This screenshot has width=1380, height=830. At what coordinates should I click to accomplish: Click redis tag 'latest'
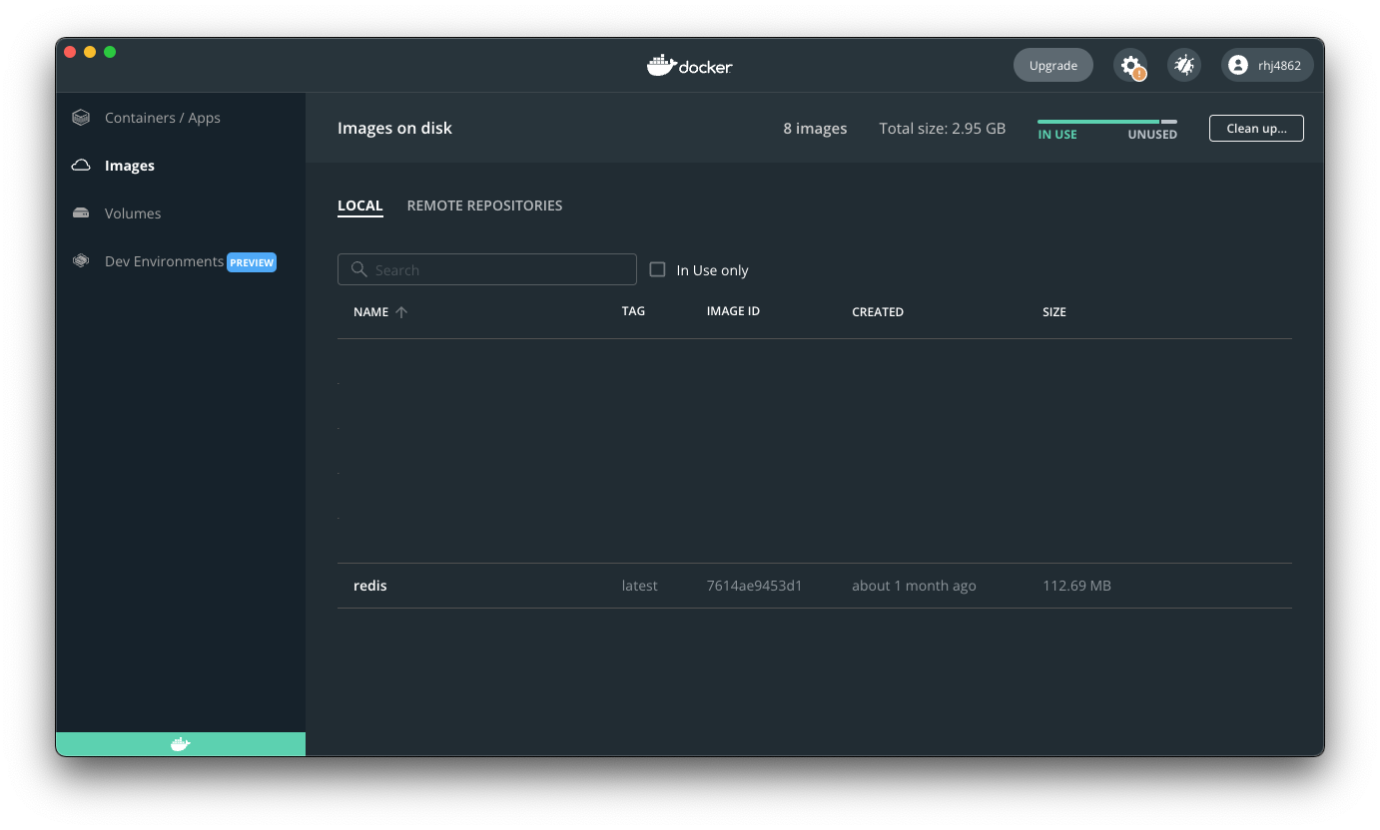pyautogui.click(x=639, y=586)
